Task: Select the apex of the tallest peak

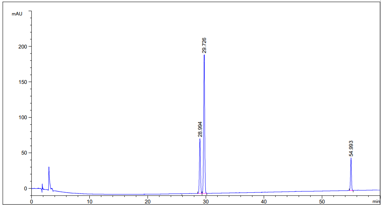Action: pos(204,55)
